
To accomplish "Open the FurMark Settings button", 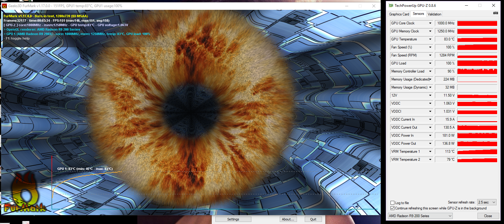I will [x=233, y=219].
